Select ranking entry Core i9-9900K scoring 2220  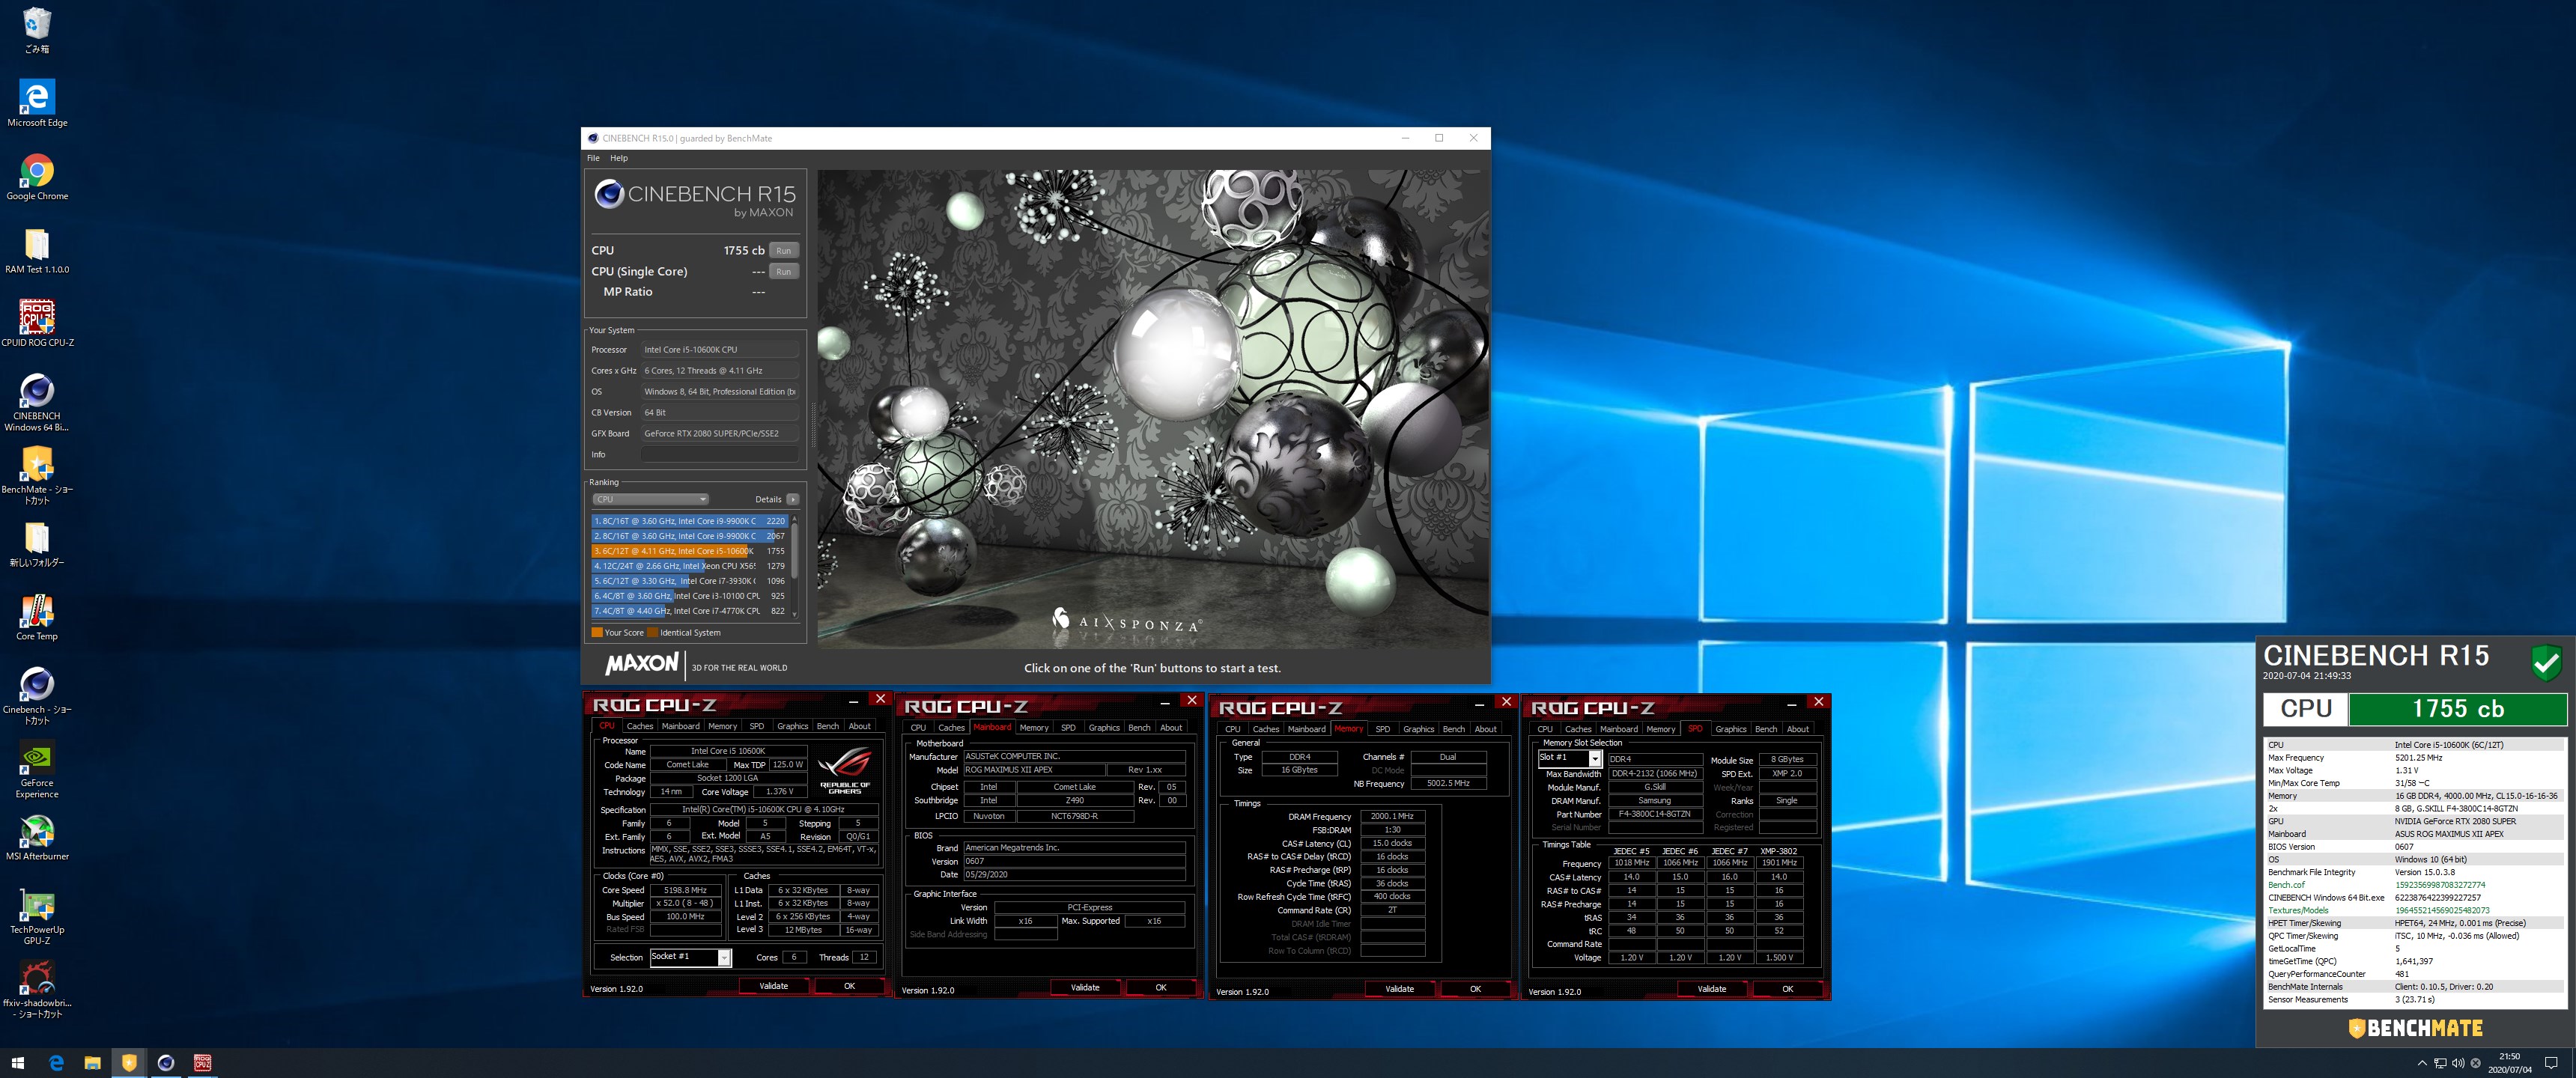pyautogui.click(x=690, y=521)
